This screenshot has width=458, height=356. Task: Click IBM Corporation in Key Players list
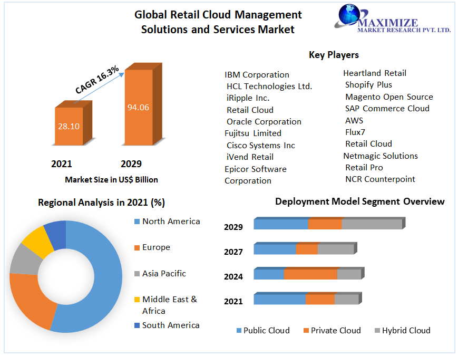pyautogui.click(x=257, y=75)
